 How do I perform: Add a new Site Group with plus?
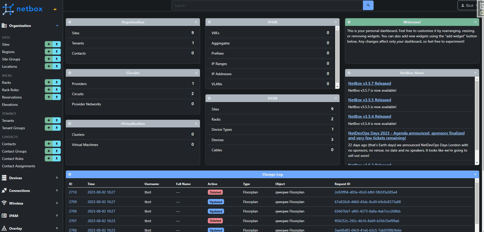click(49, 59)
